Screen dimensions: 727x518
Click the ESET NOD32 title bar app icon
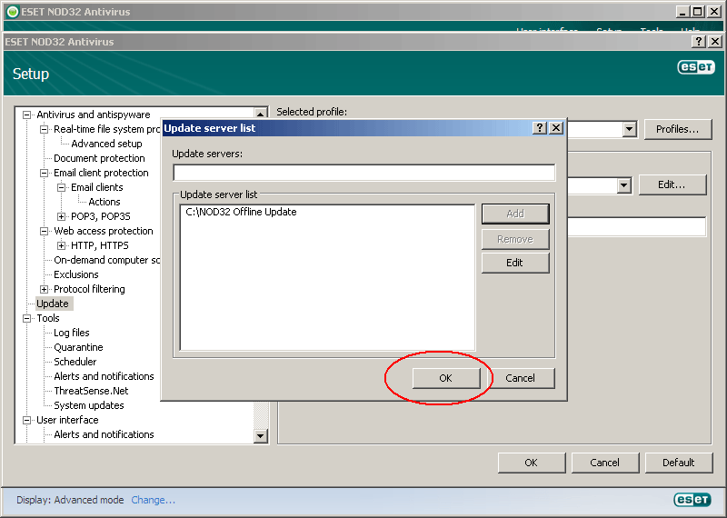click(x=13, y=12)
